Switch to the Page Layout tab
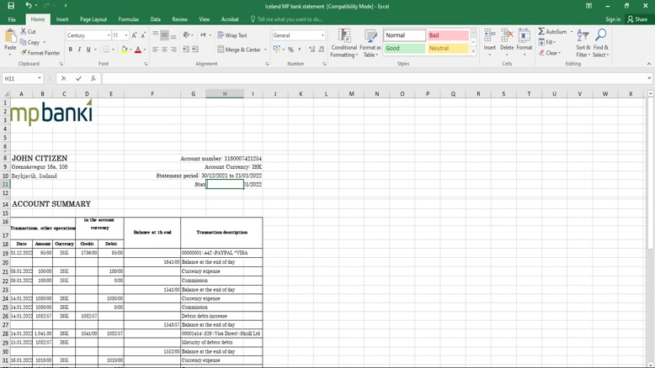Viewport: 655px width, 368px height. [93, 19]
